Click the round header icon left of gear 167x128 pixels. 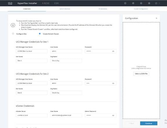click(x=149, y=3)
